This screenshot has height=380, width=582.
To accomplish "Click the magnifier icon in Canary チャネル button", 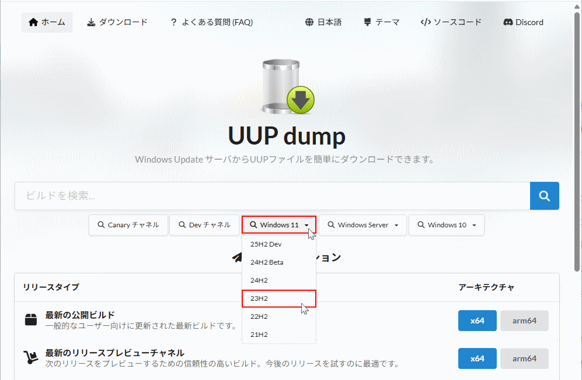I will (x=101, y=225).
